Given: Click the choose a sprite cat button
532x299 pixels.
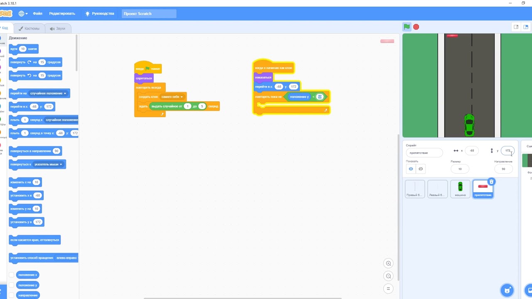Looking at the screenshot, I should tap(507, 290).
